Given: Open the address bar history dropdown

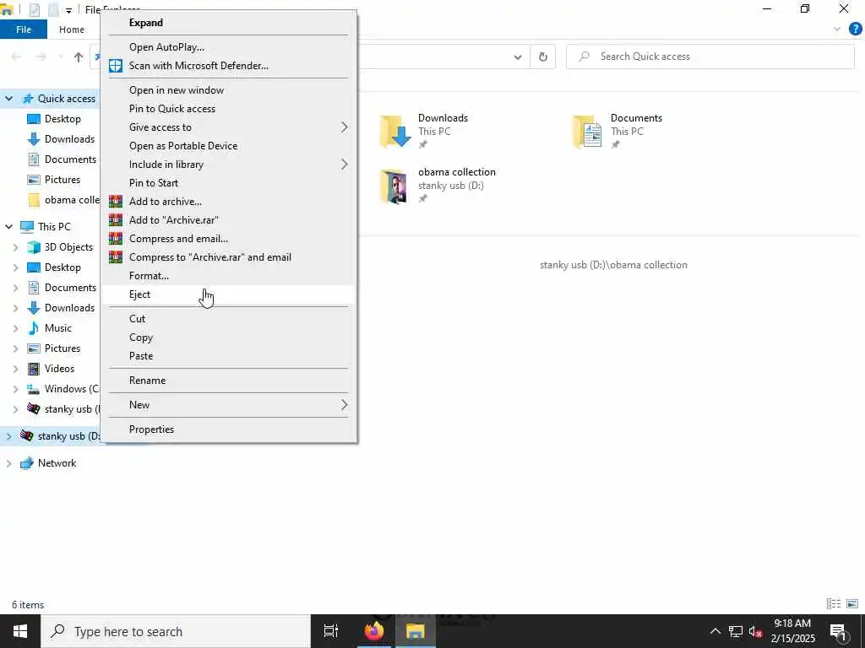Looking at the screenshot, I should (518, 57).
